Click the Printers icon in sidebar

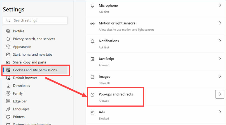pos(8,117)
